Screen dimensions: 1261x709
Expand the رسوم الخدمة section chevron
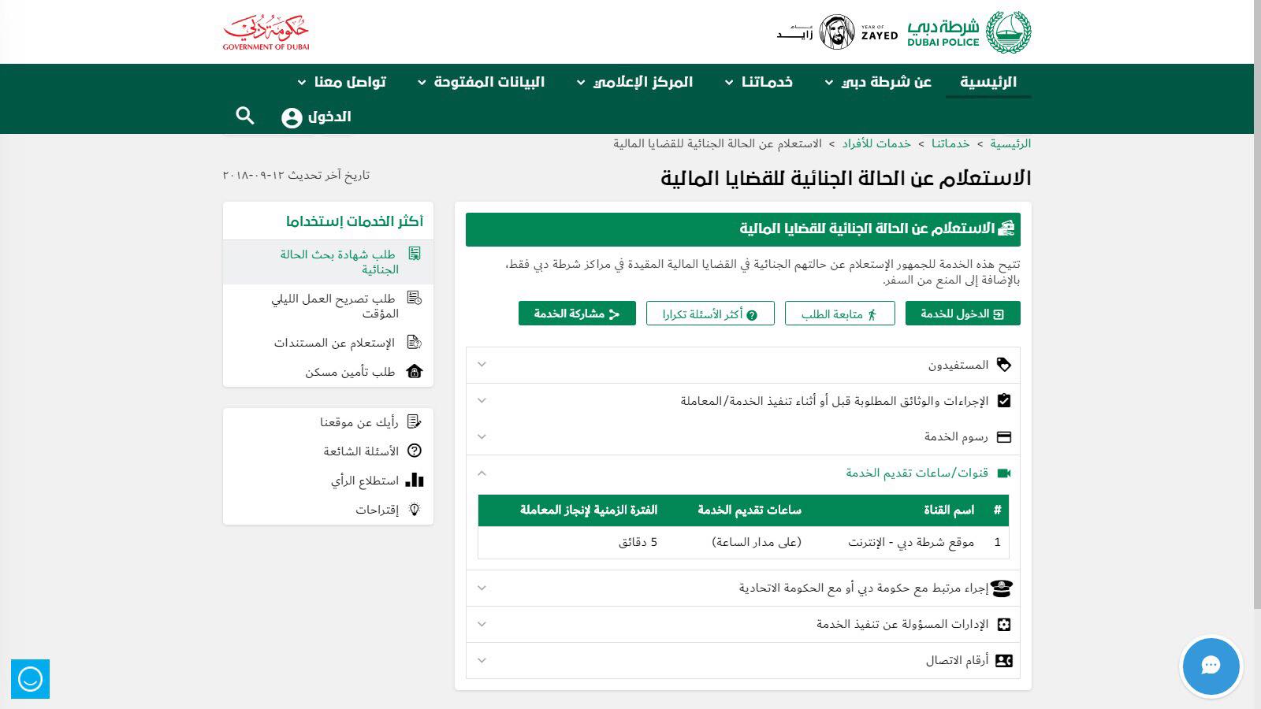pyautogui.click(x=482, y=436)
